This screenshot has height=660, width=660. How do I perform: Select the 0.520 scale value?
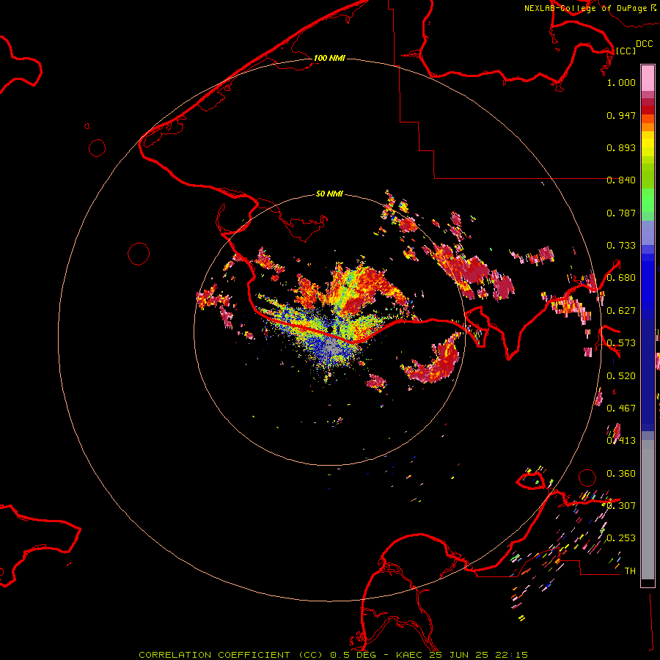coord(621,376)
